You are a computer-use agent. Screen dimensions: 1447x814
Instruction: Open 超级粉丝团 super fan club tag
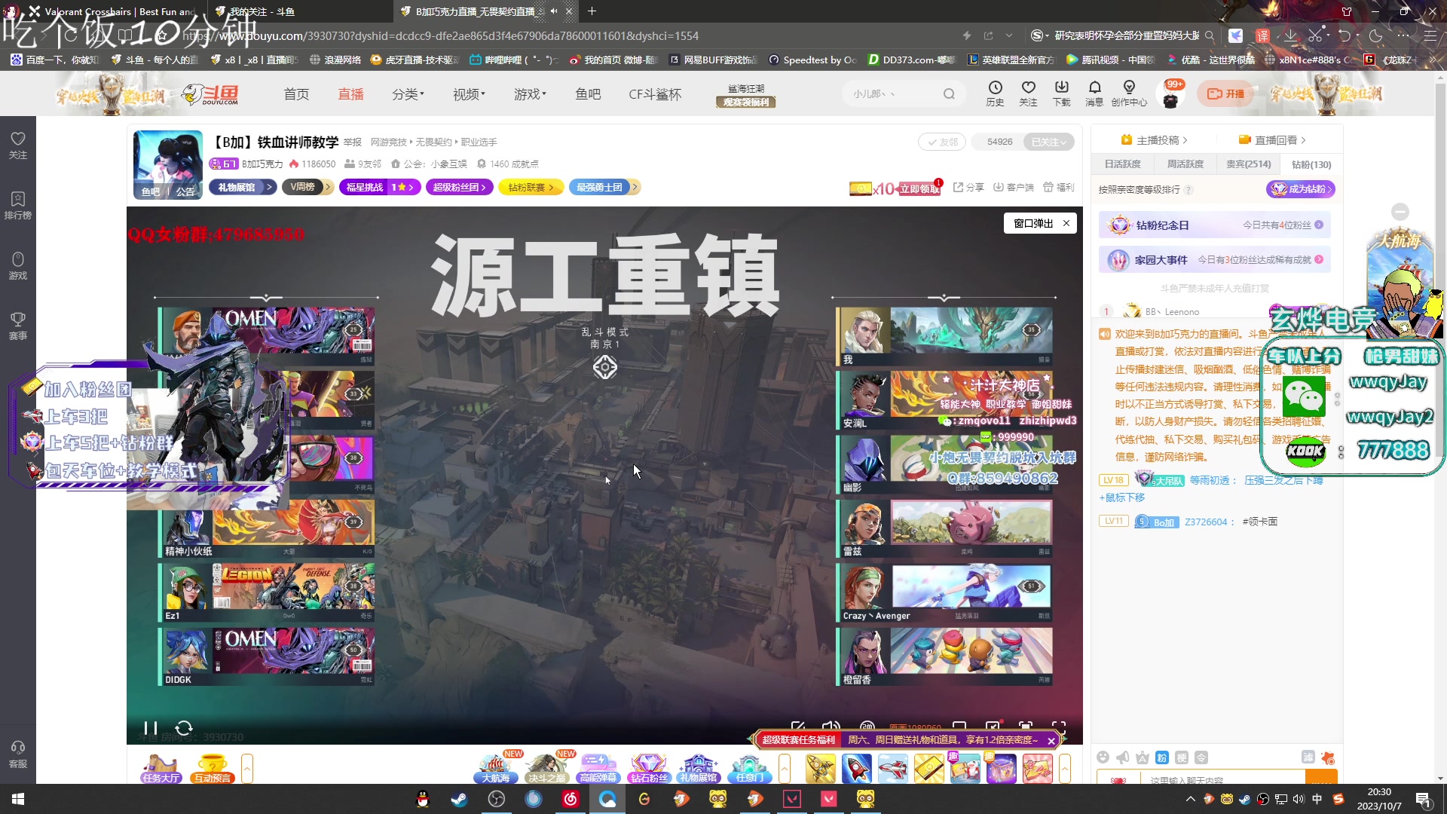(459, 187)
